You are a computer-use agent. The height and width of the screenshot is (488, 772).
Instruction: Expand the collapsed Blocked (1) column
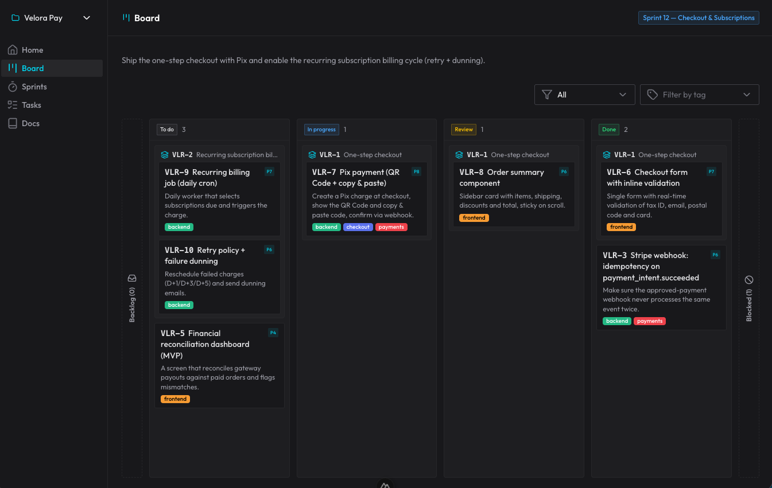[748, 298]
